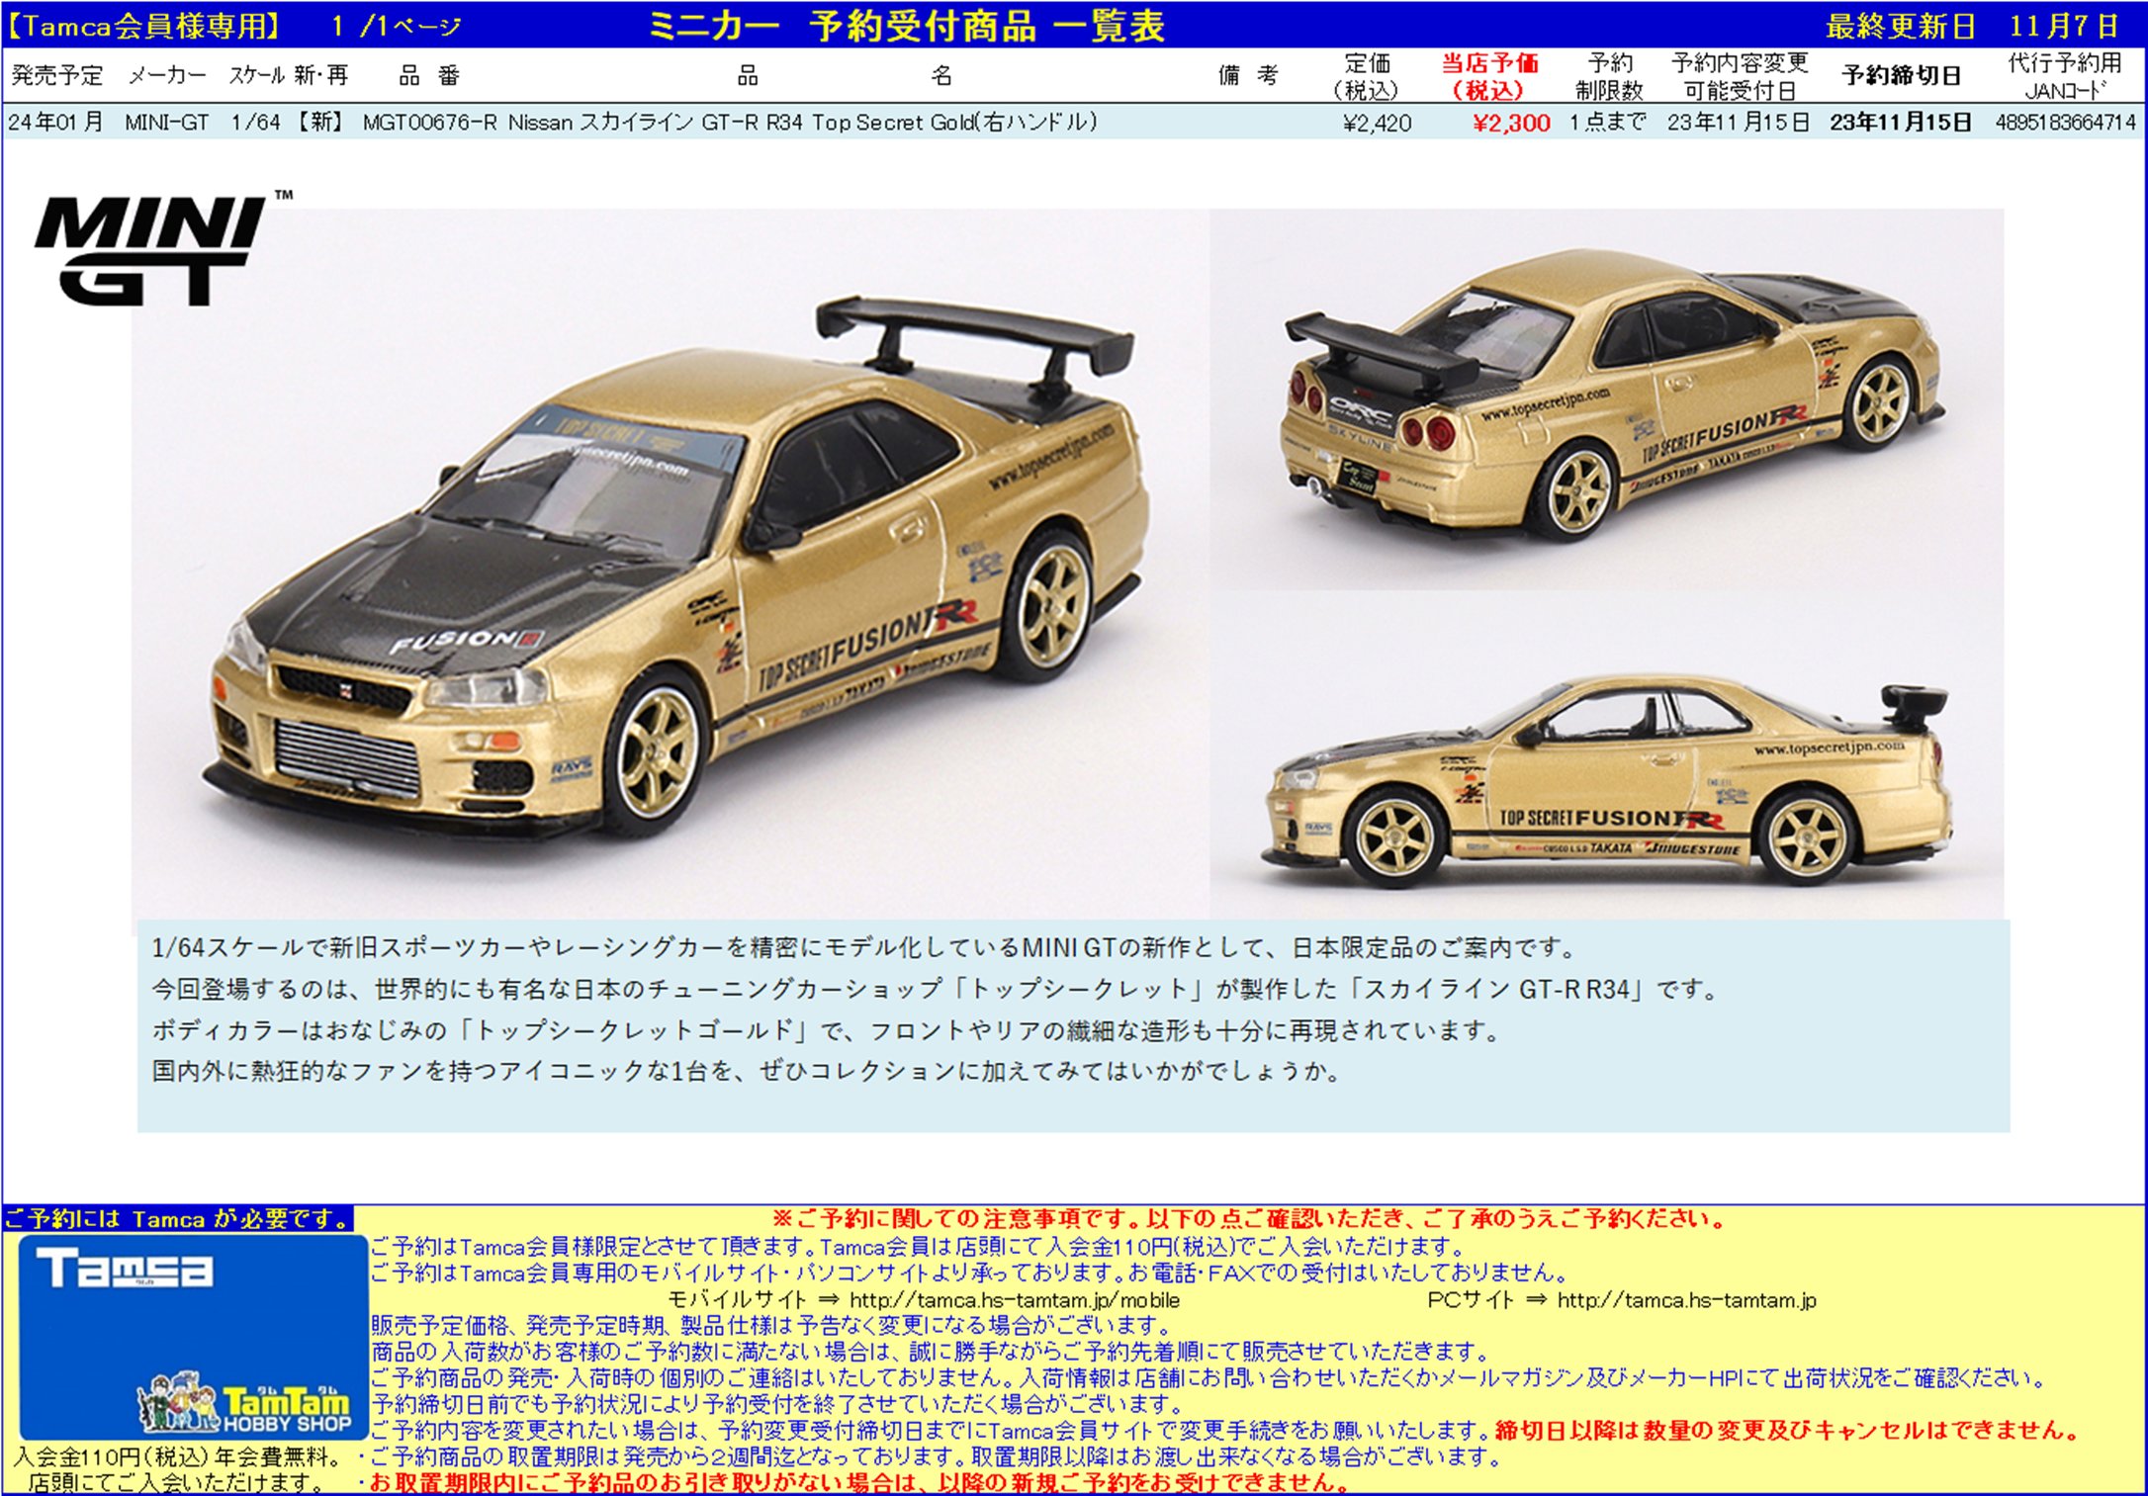The width and height of the screenshot is (2148, 1496).
Task: Click the 予約締切日 column header
Action: [x=1901, y=76]
